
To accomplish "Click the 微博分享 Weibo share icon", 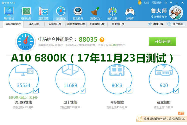I will [x=150, y=24].
